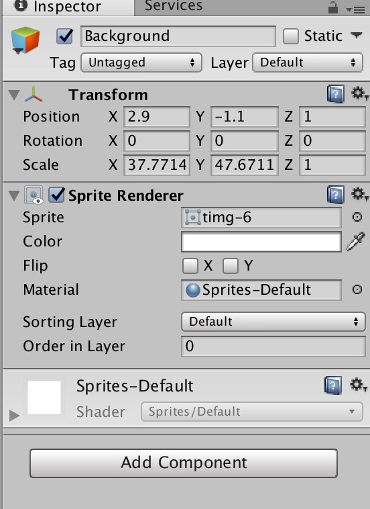Click the Position Z field
This screenshot has height=509, width=370.
(332, 117)
